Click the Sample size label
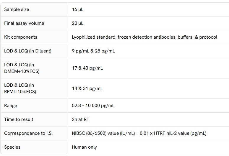The height and width of the screenshot is (156, 229). click(x=17, y=9)
